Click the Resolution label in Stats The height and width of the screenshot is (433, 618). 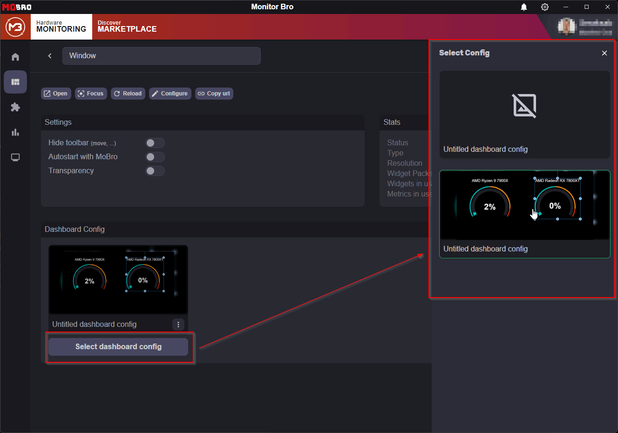tap(405, 163)
